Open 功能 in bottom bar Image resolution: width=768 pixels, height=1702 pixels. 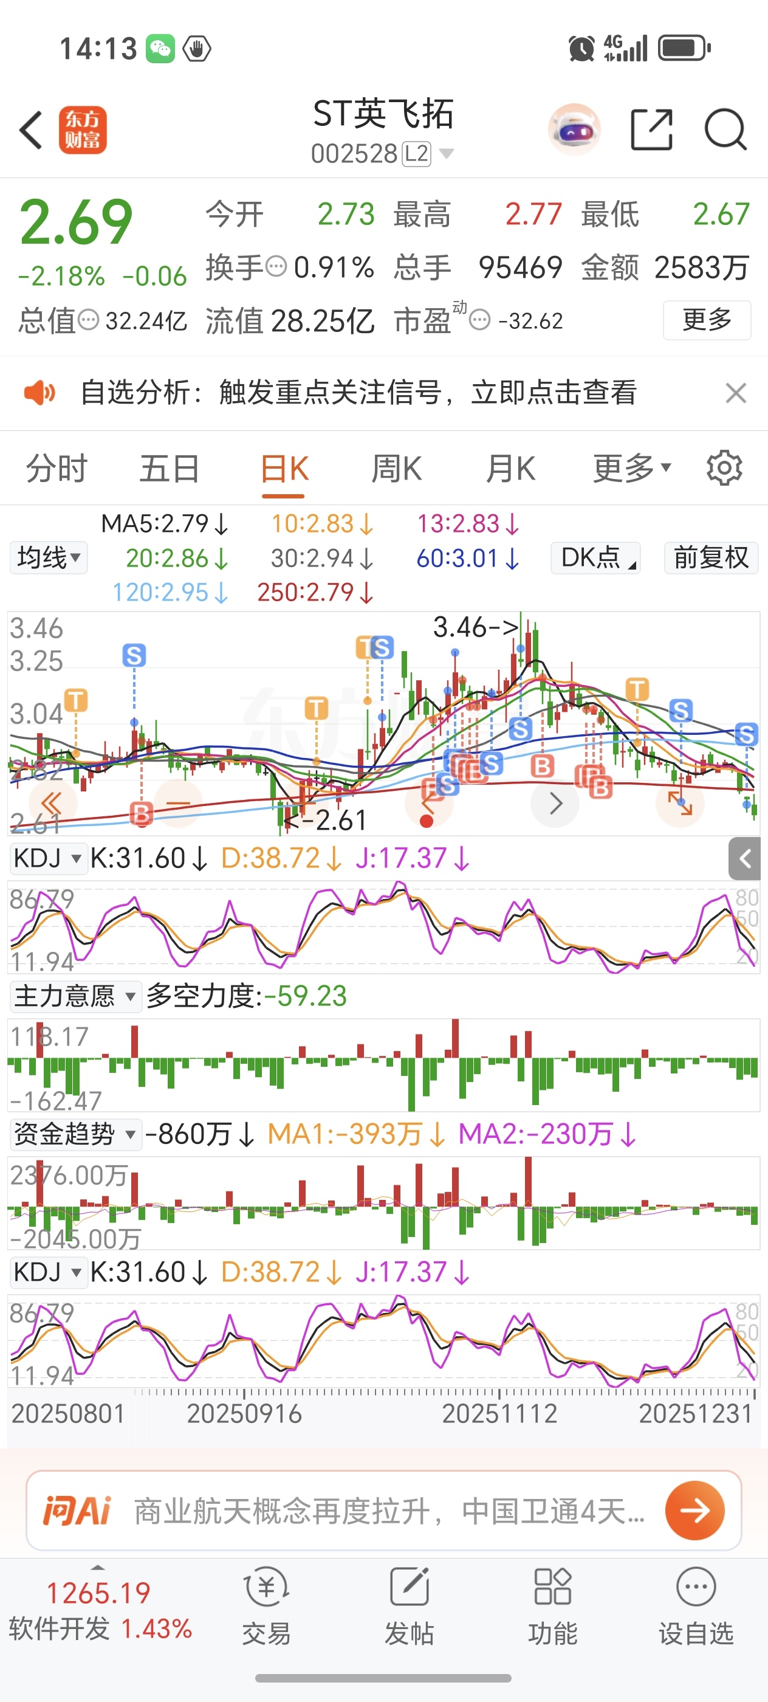pos(553,1605)
